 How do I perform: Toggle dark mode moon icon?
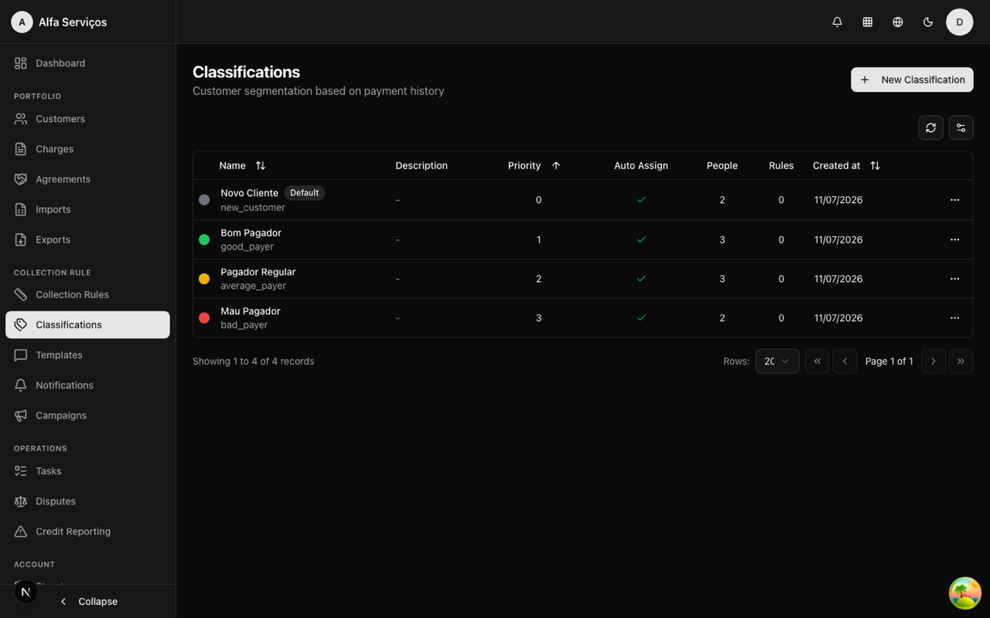tap(928, 22)
